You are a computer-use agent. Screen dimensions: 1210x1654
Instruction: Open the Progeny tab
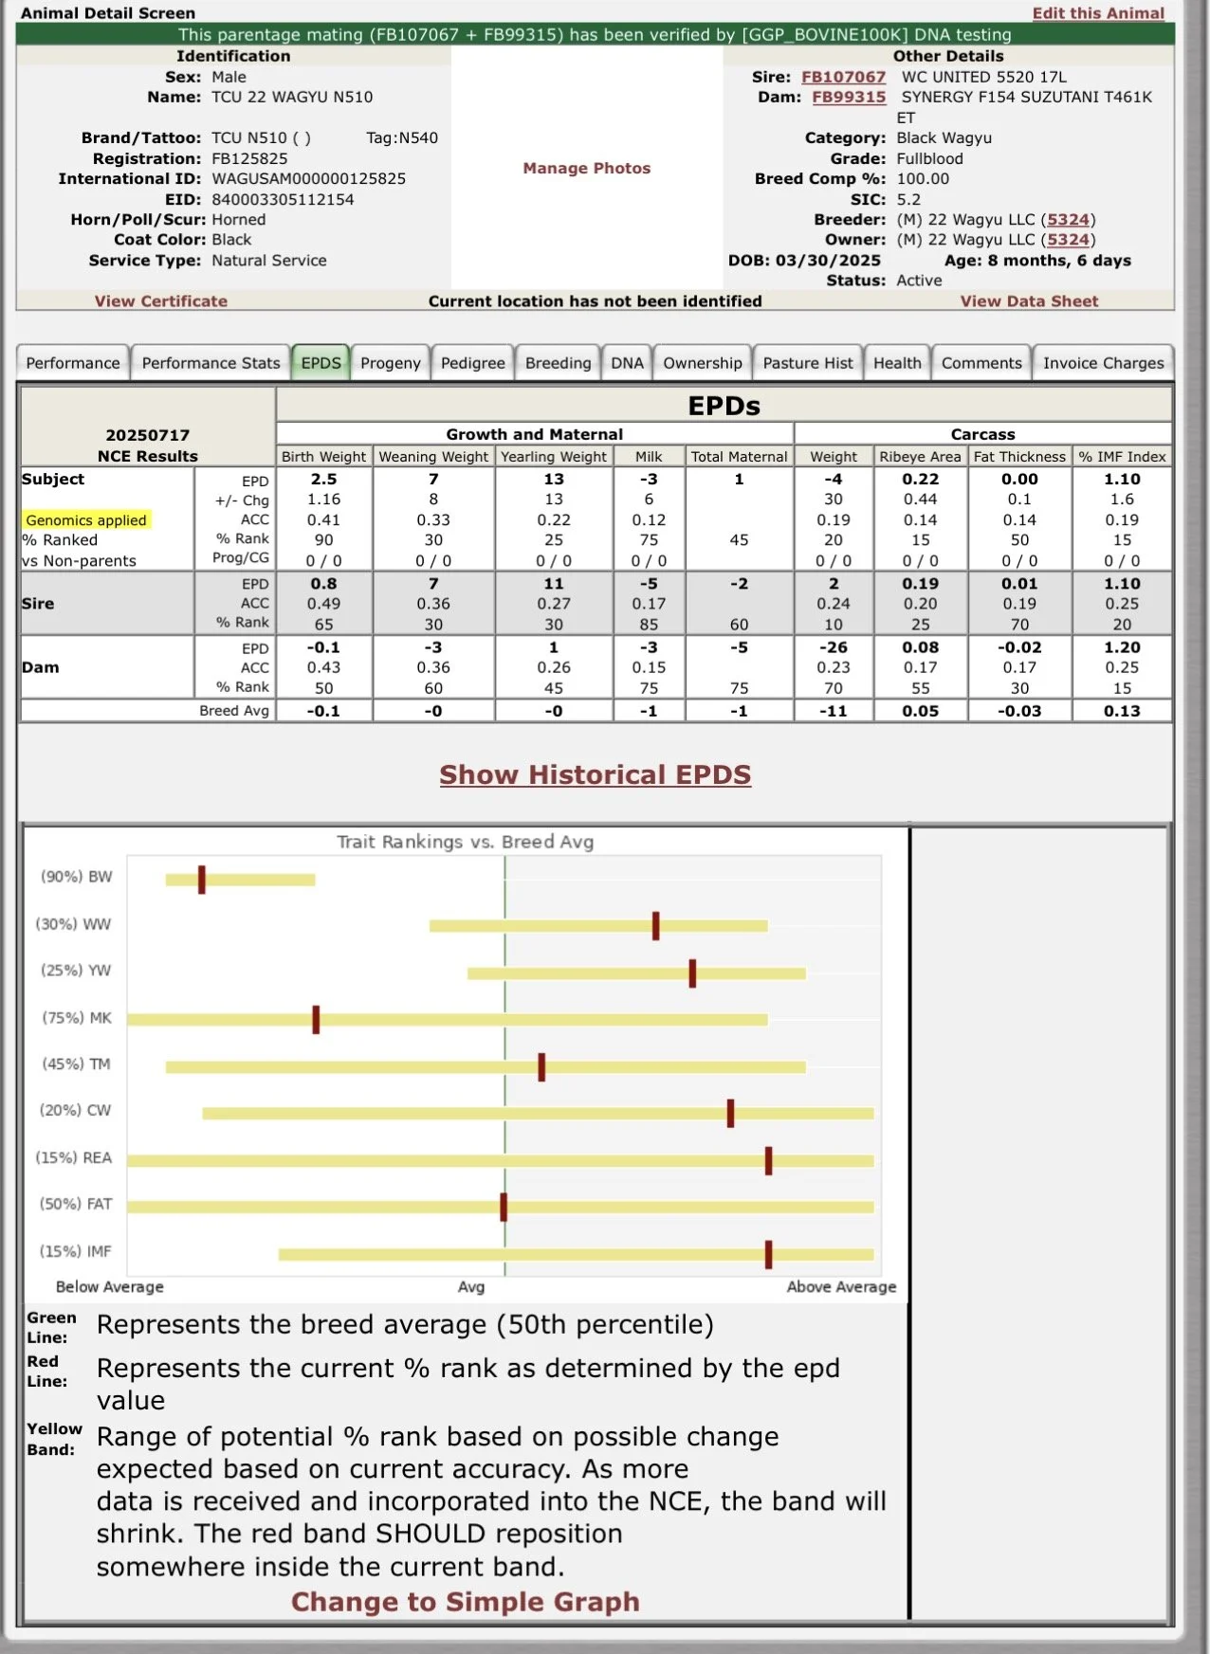(x=391, y=363)
